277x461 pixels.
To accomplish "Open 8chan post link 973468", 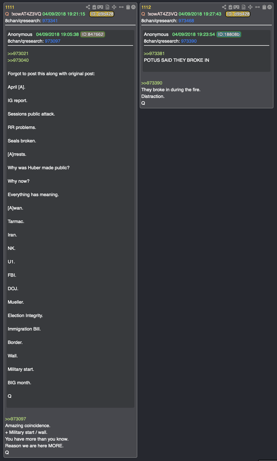I will click(x=186, y=21).
